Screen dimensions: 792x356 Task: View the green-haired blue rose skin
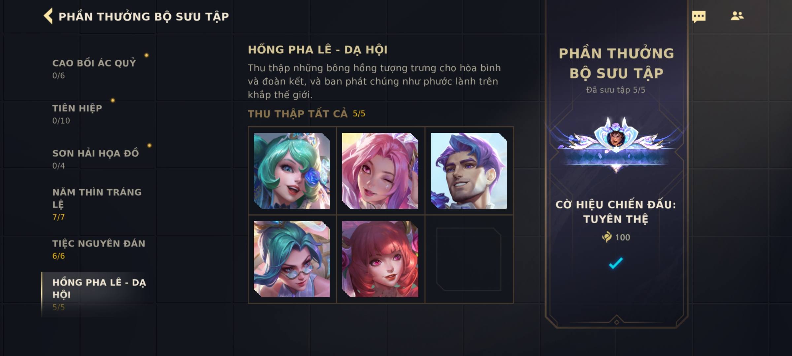292,171
